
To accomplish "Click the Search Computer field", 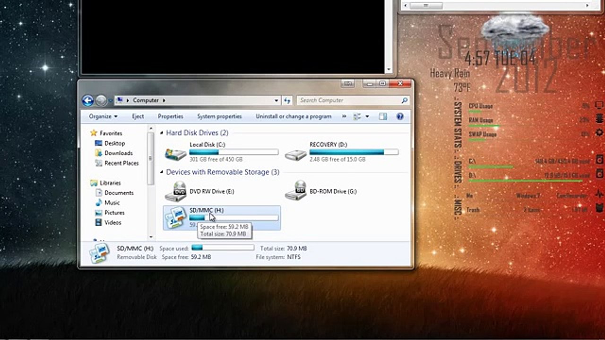I will [x=353, y=100].
